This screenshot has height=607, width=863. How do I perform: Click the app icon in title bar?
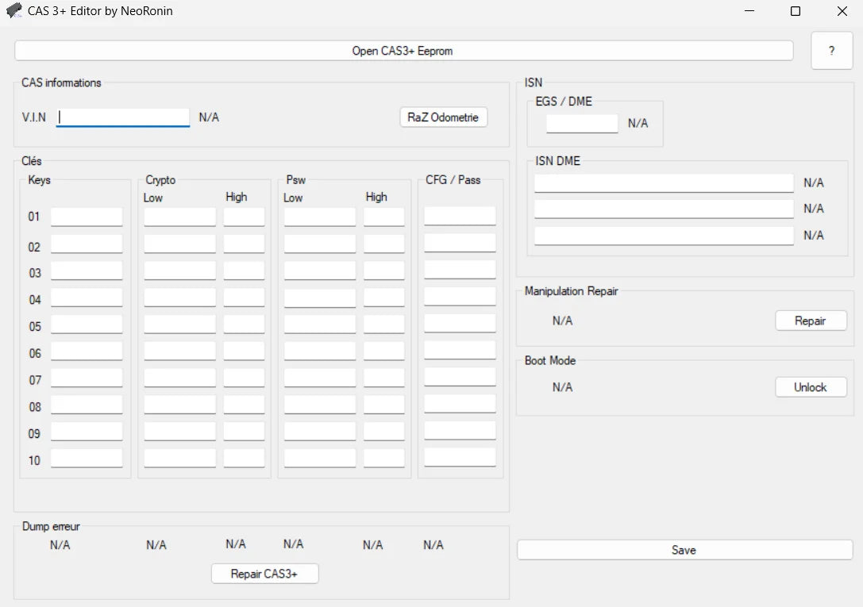13,10
